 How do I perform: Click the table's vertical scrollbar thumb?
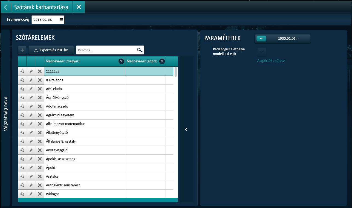(x=176, y=72)
